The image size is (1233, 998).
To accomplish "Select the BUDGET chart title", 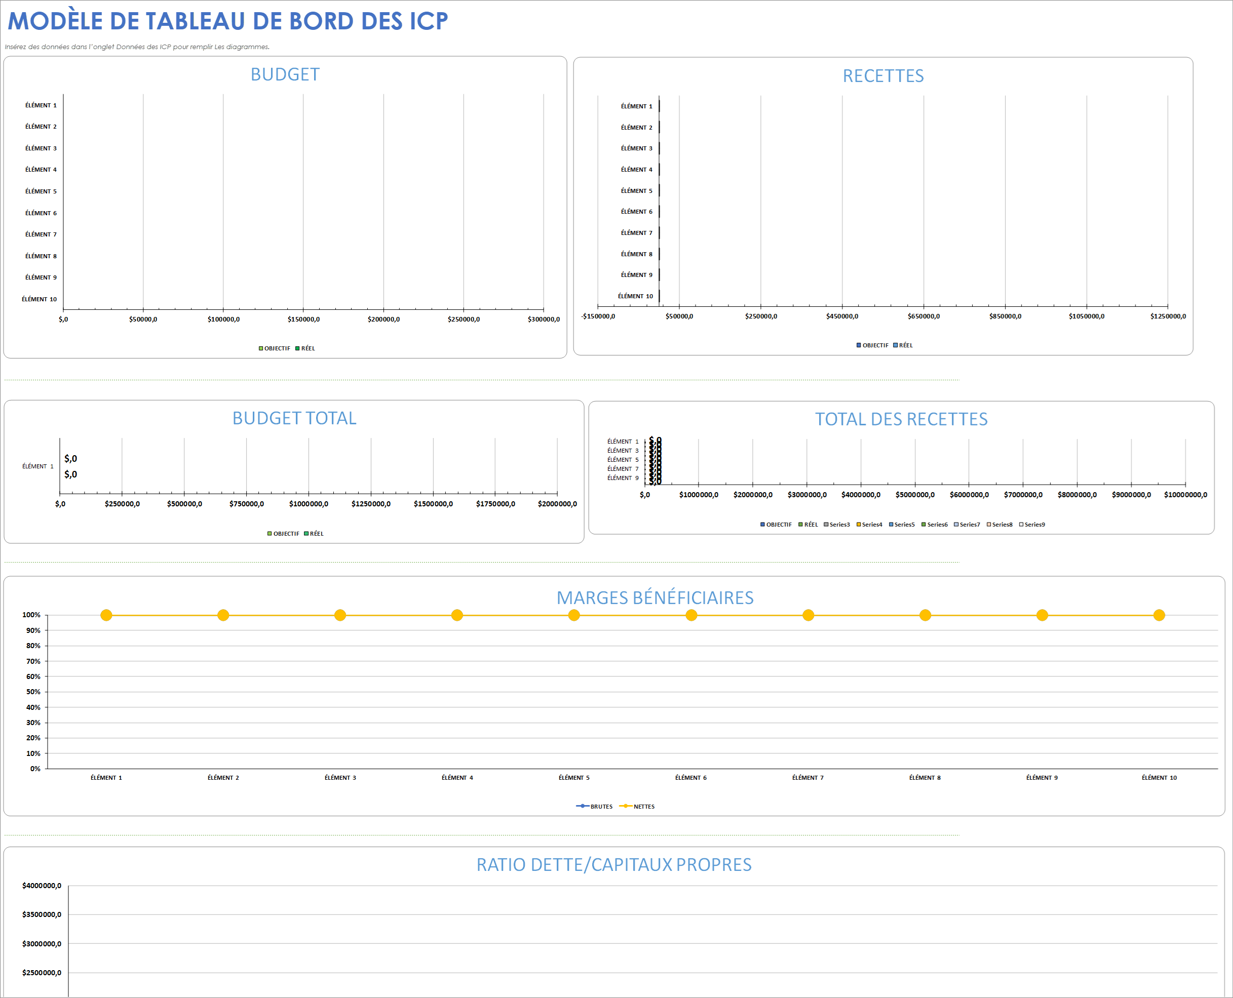I will pyautogui.click(x=285, y=75).
